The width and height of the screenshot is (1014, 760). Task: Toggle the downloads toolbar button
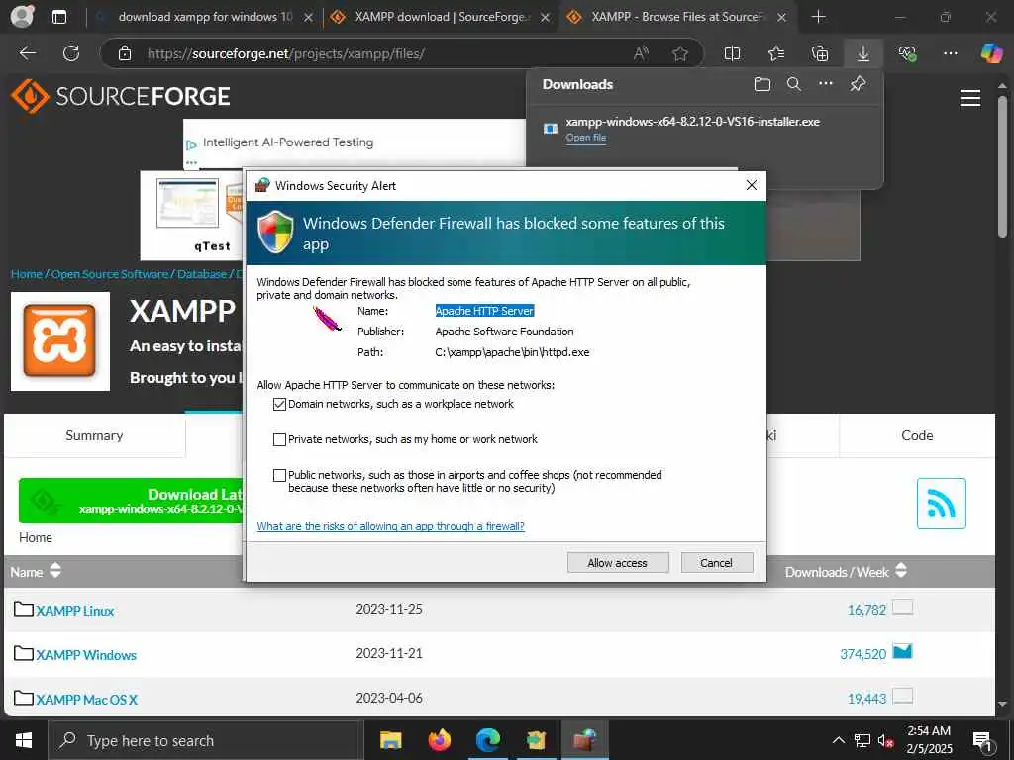coord(863,53)
